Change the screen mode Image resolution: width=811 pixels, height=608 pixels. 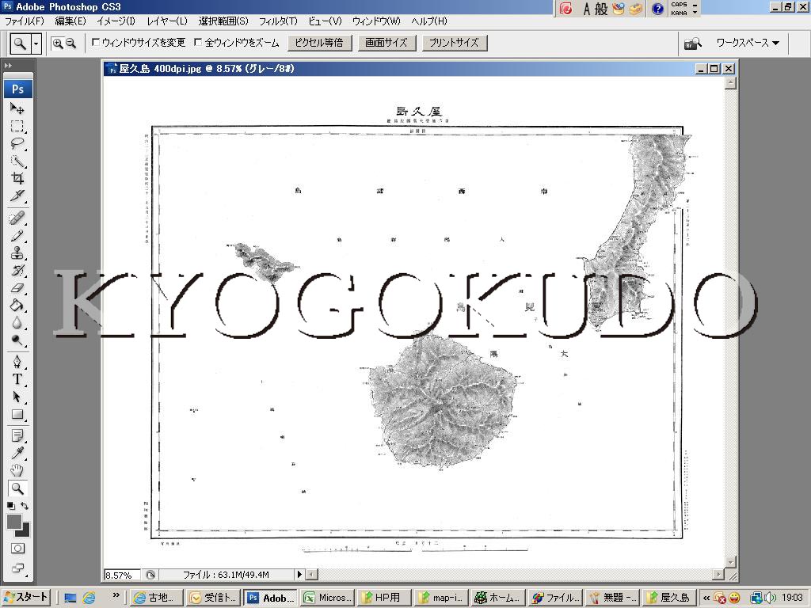(17, 568)
